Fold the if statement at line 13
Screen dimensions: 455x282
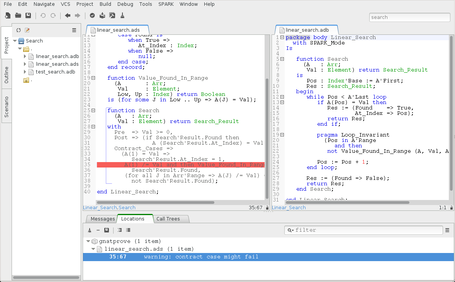point(282,103)
